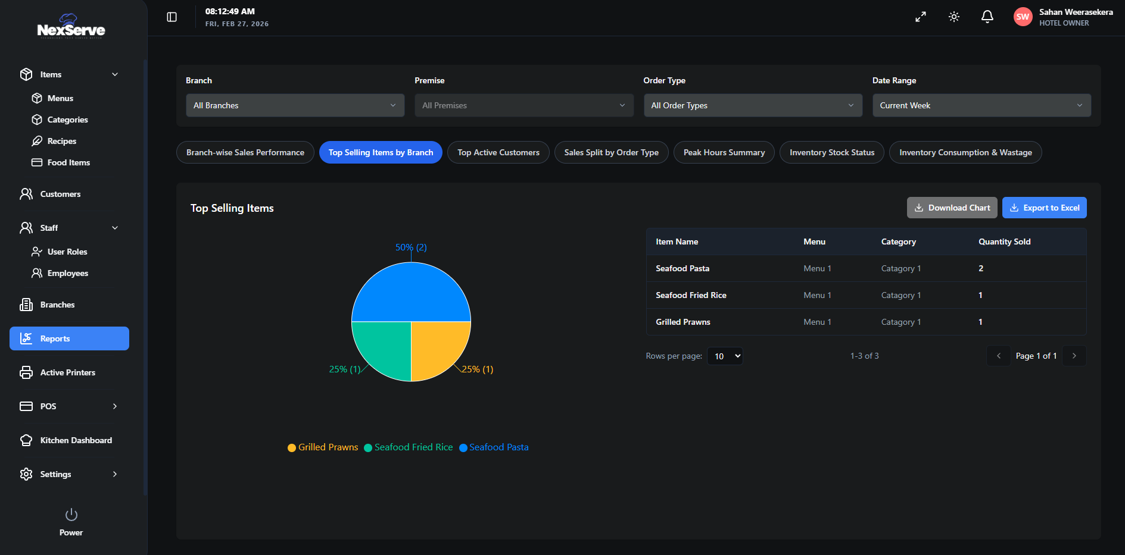The height and width of the screenshot is (555, 1125).
Task: Select Inventory Stock Status tab
Action: coord(831,152)
